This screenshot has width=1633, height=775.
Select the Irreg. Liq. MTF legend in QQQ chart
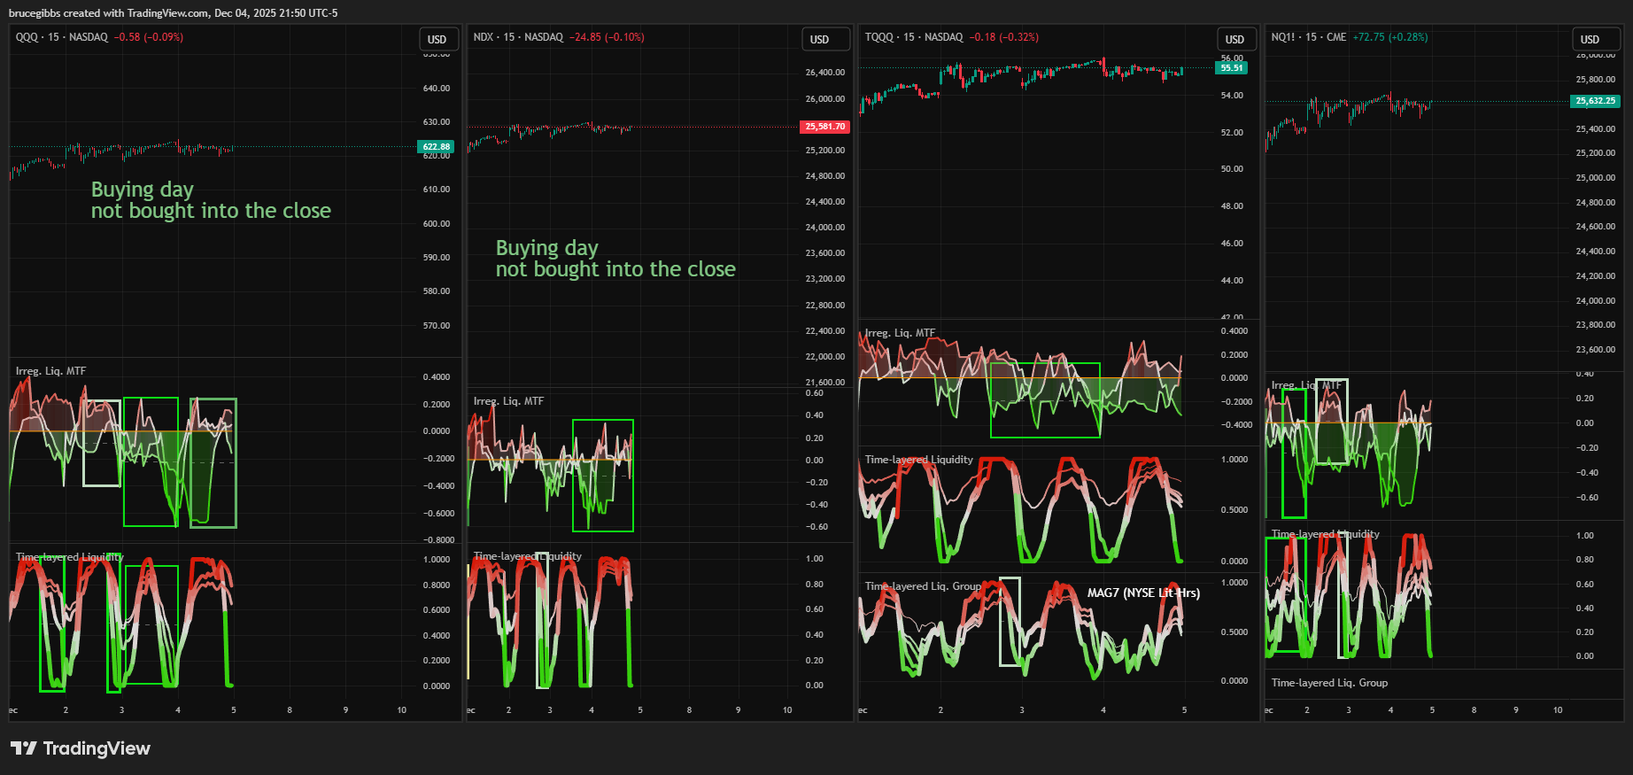(51, 371)
